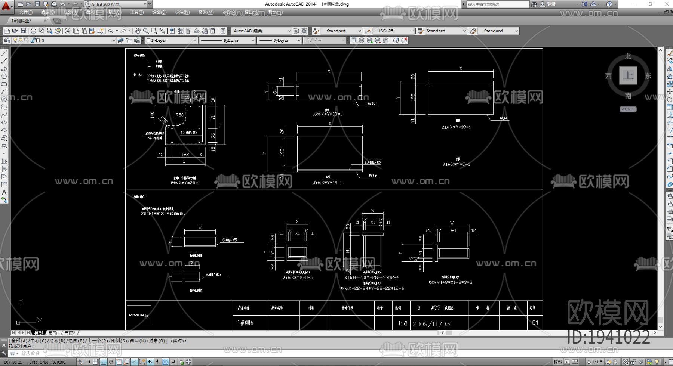The image size is (673, 366).
Task: Click the Plot printer icon in toolbar
Action: coord(33,31)
